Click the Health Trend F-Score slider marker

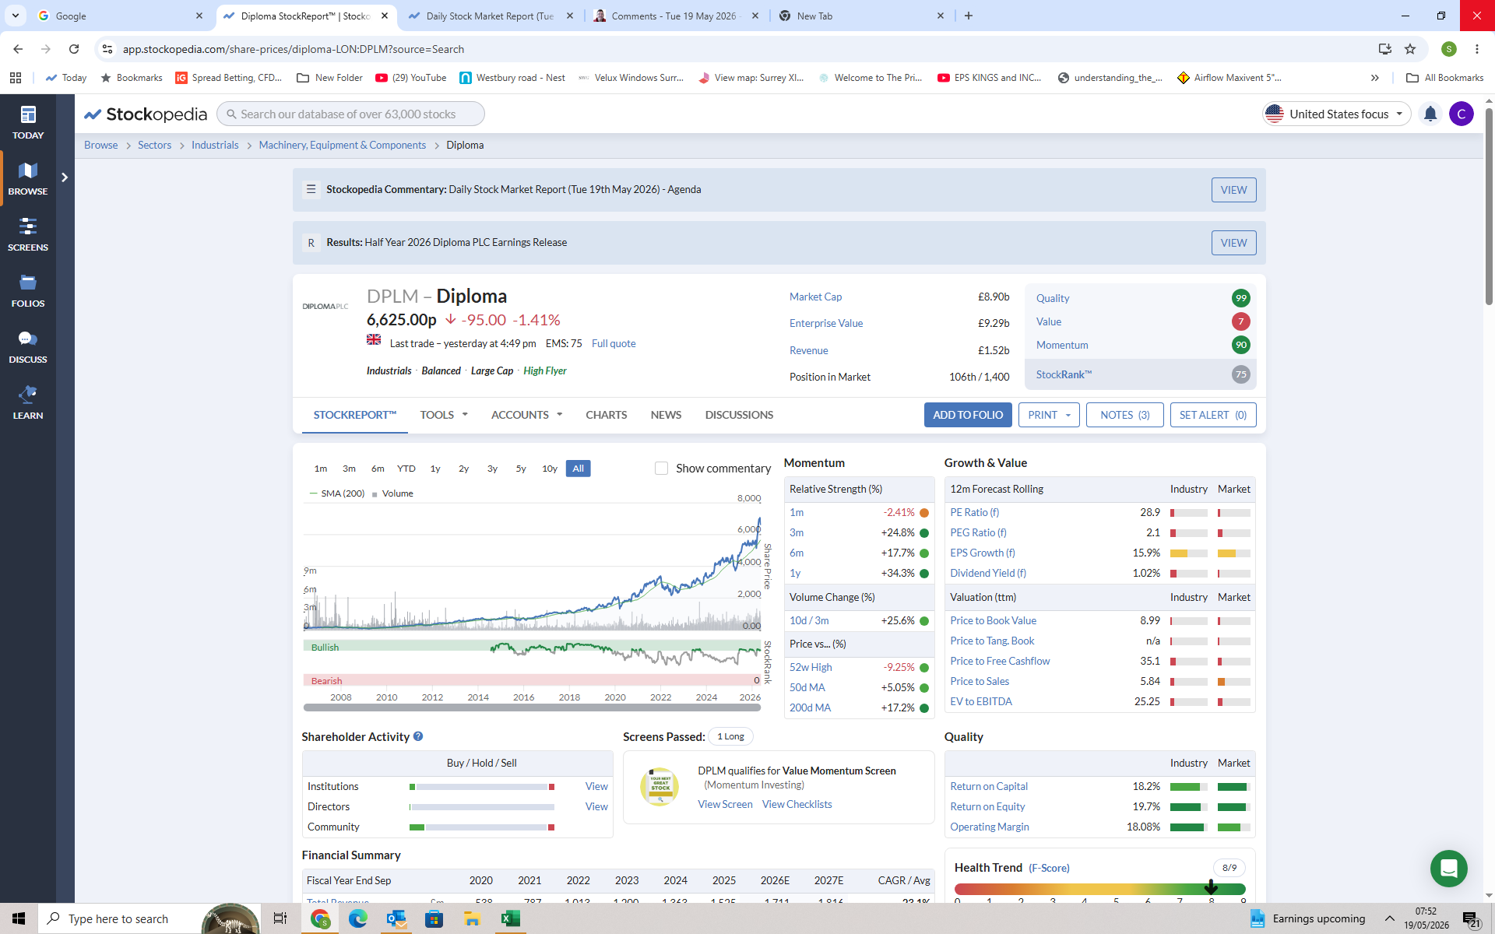(x=1211, y=887)
